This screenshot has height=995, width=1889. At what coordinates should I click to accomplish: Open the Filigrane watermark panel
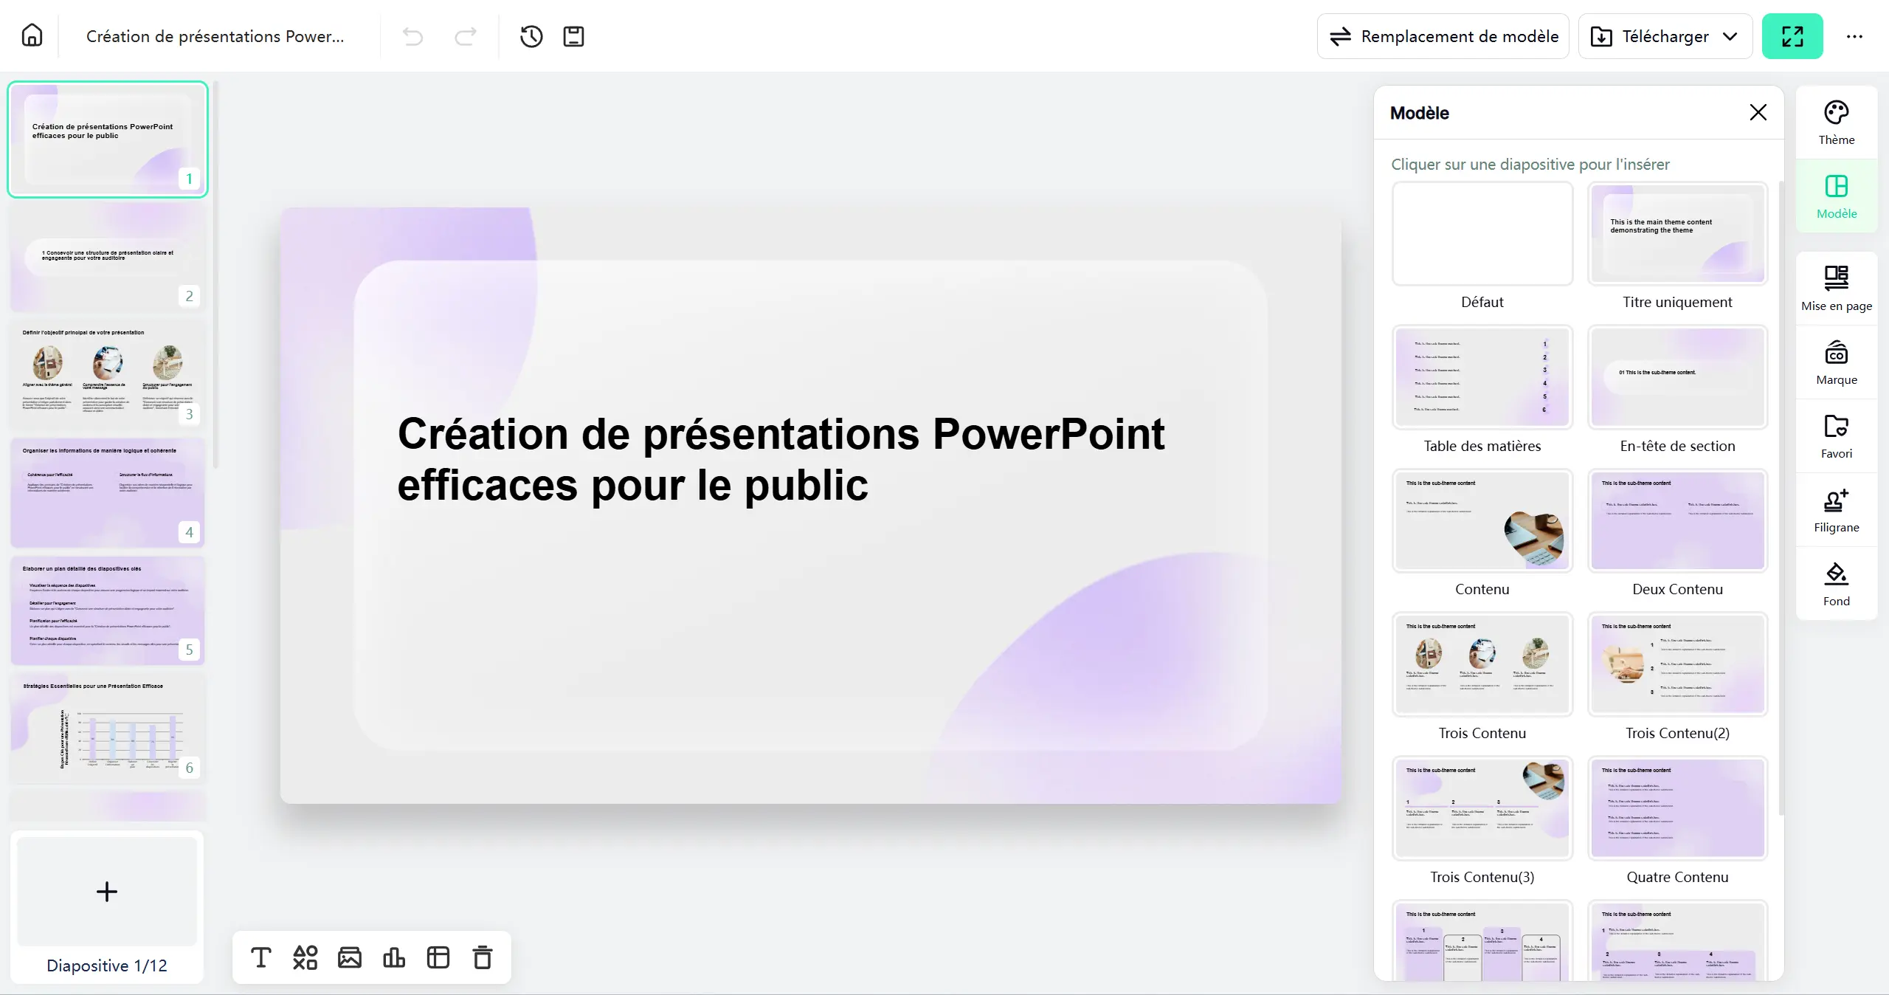pos(1836,510)
